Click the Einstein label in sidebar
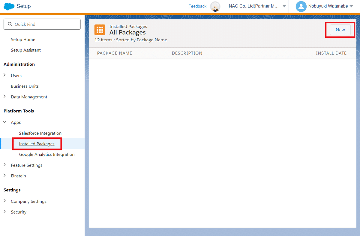360x236 pixels. pos(18,176)
